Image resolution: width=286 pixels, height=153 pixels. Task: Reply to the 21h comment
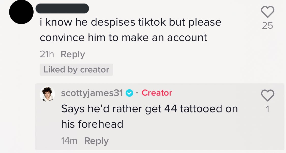pos(73,54)
